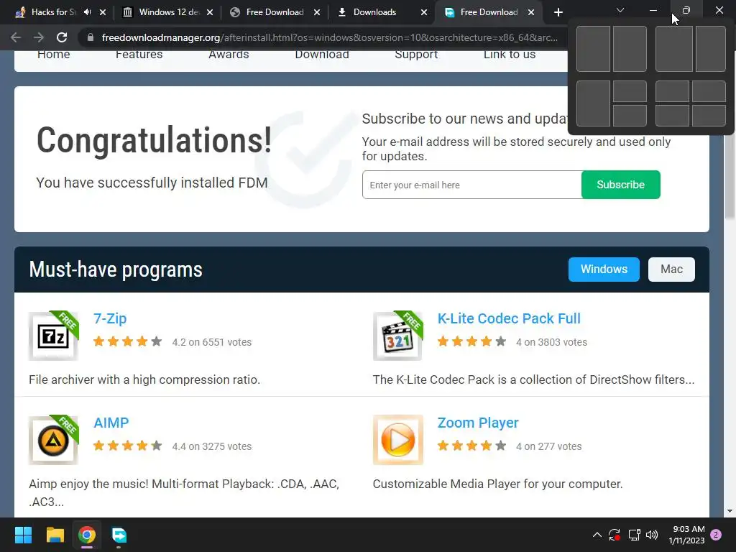Open the 7-Zip link
The width and height of the screenshot is (736, 552).
point(110,318)
